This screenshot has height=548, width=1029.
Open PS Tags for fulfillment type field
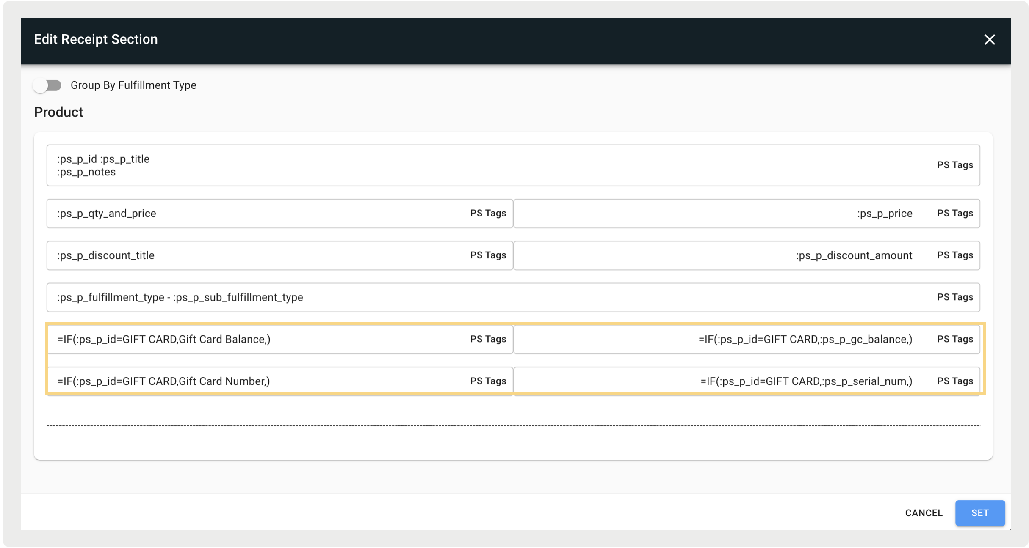tap(955, 297)
